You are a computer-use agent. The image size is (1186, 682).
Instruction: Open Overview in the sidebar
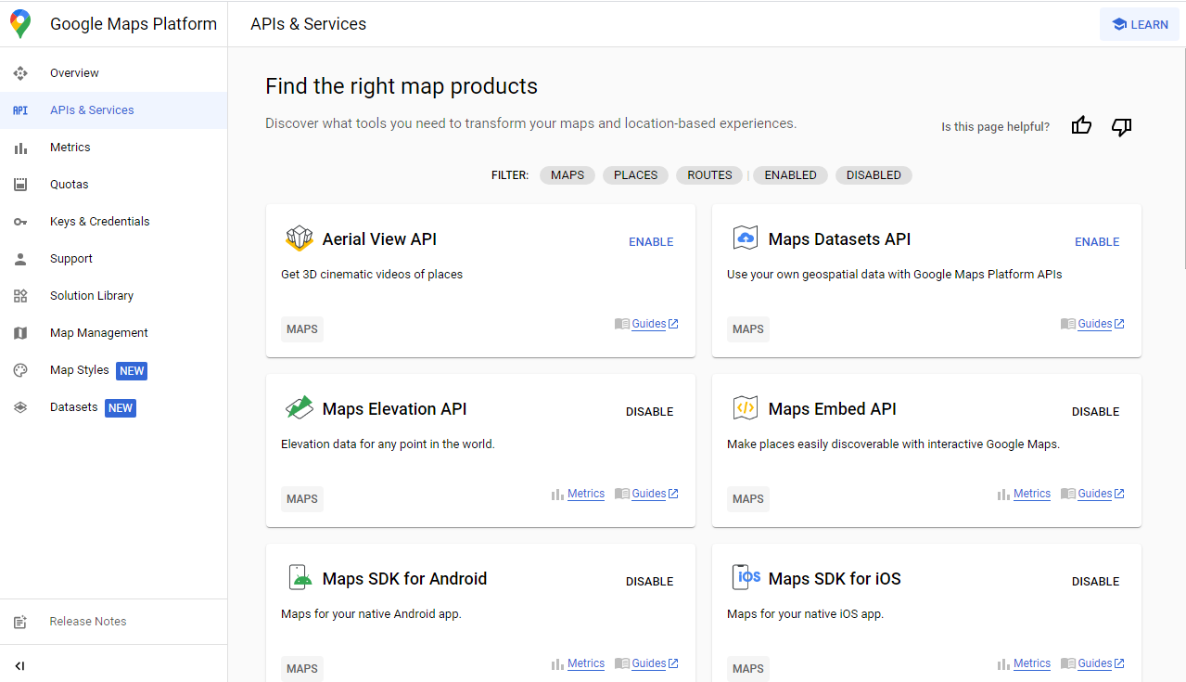tap(113, 73)
